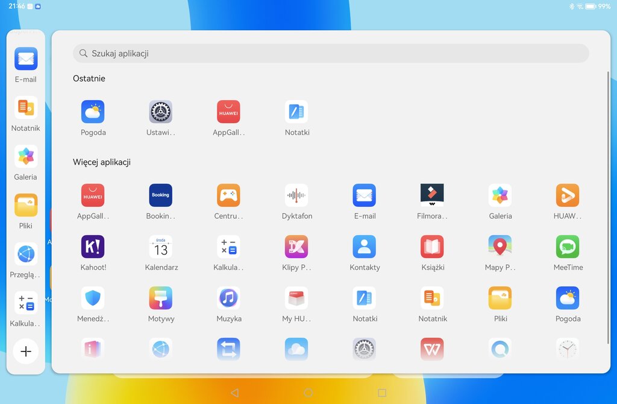
Task: Open the orange HUAWEI Video app
Action: tap(568, 195)
